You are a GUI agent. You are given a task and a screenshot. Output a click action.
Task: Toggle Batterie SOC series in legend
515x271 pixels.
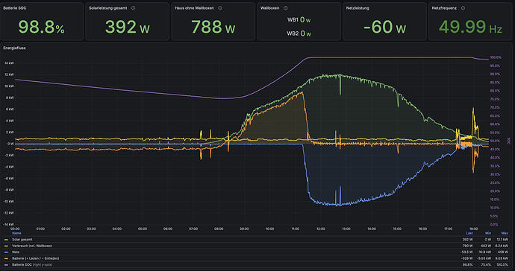pyautogui.click(x=32, y=265)
